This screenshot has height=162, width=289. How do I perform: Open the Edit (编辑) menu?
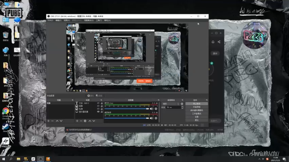coord(59,21)
